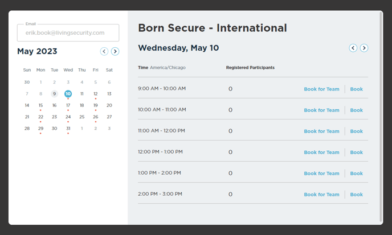Select May 28 in the calendar
Screen dimensions: 392x235
(x=27, y=129)
